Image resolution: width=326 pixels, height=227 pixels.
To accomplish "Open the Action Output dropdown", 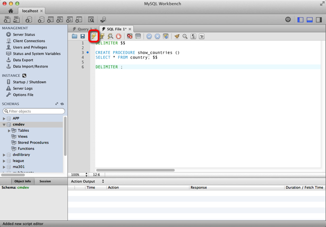I will pos(103,181).
